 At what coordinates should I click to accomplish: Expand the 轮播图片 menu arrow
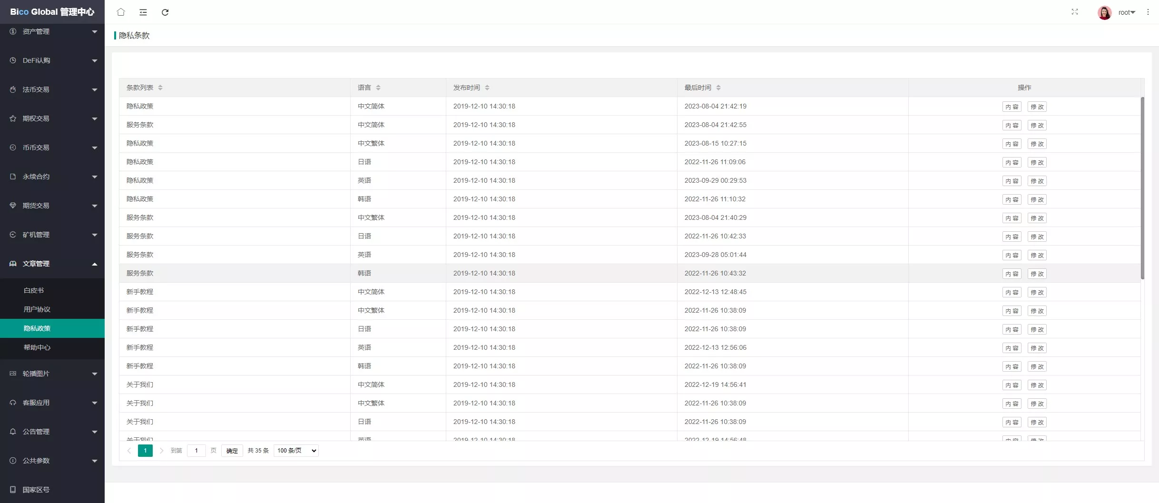pyautogui.click(x=95, y=374)
